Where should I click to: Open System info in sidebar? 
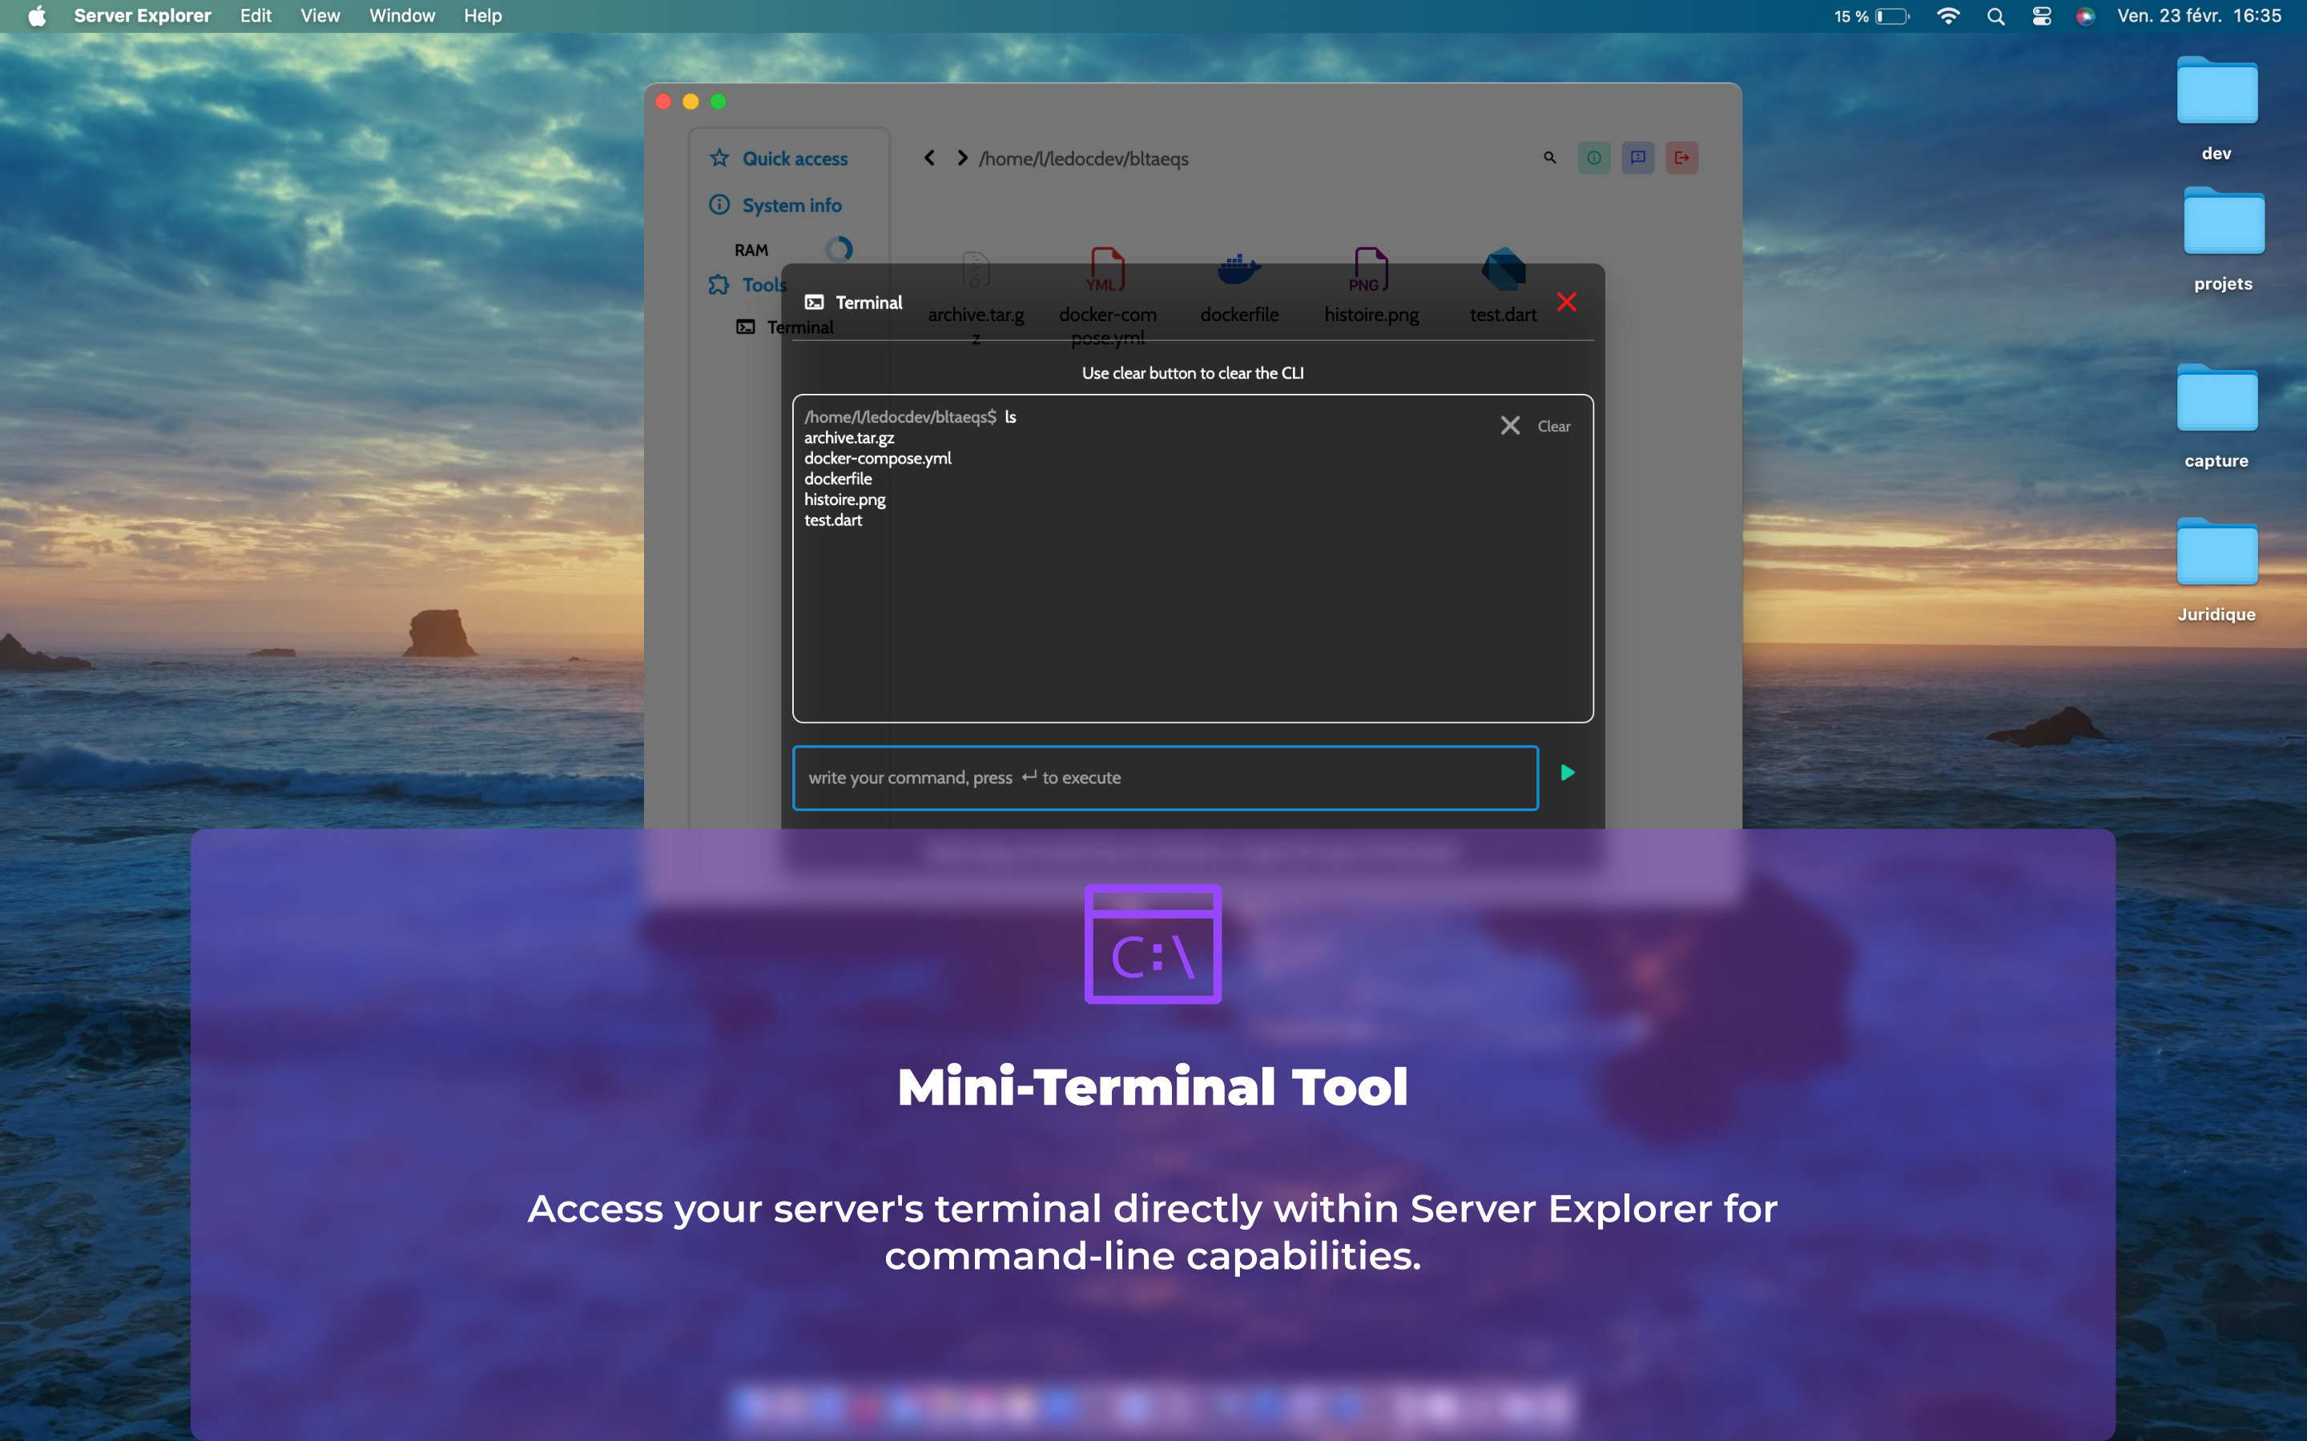(776, 205)
